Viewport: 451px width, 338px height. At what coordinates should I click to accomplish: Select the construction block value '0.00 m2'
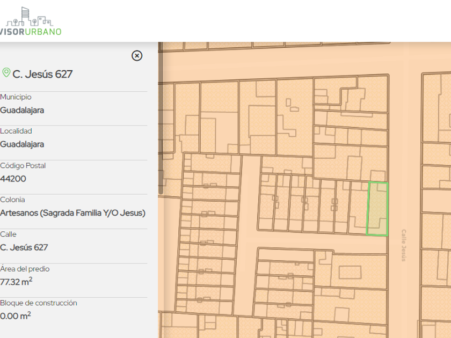pyautogui.click(x=16, y=315)
